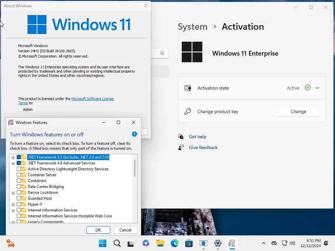Click the Give feedback person icon
The width and height of the screenshot is (335, 251).
[181, 147]
